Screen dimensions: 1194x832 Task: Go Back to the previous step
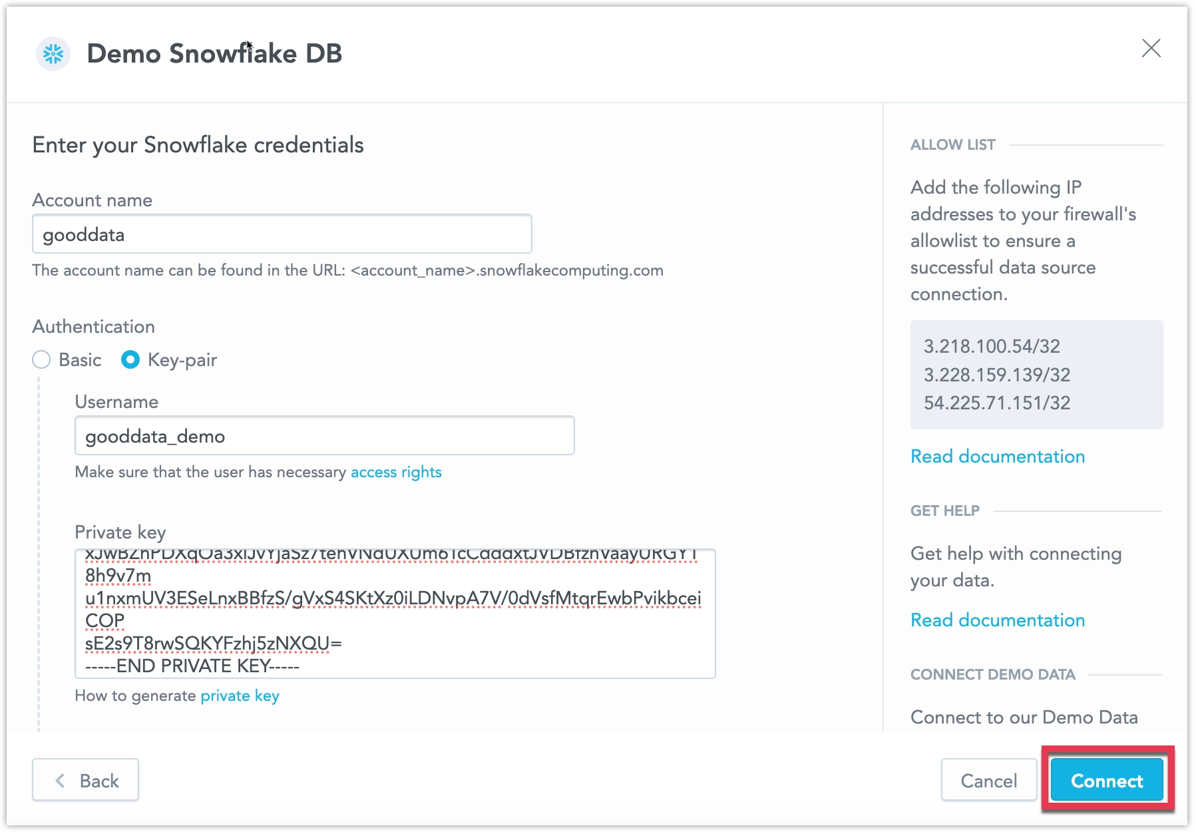(x=85, y=779)
